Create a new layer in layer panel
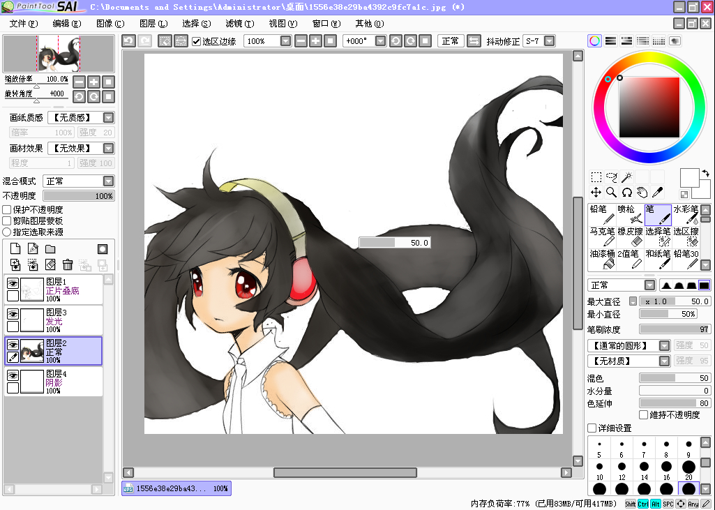This screenshot has width=715, height=510. click(x=15, y=248)
